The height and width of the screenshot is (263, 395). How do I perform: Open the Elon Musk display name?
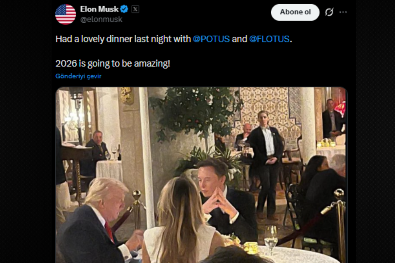coord(99,9)
